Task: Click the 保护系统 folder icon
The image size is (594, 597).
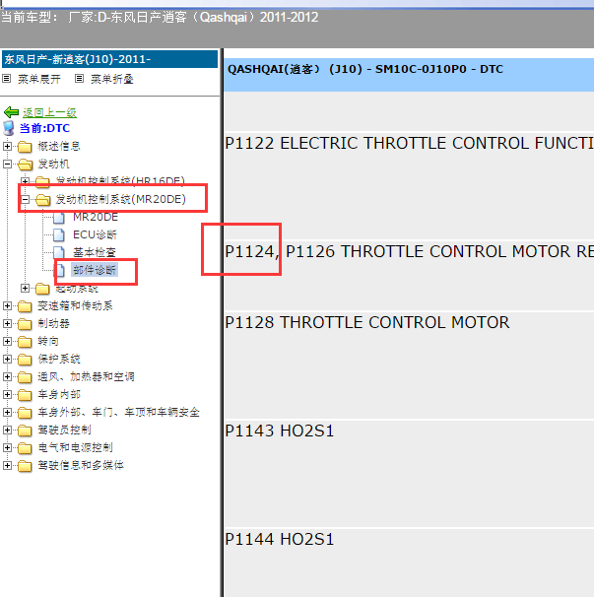Action: click(x=25, y=360)
